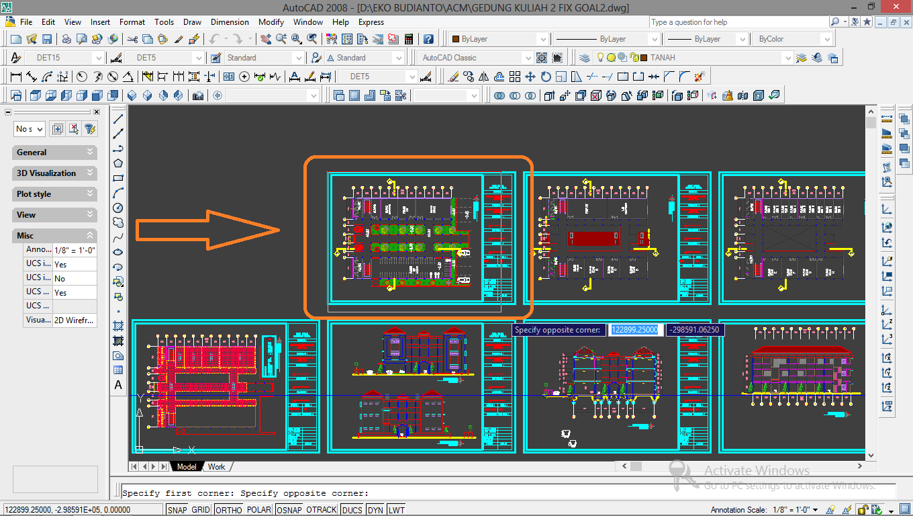Switch to the Work layout tab
The image size is (913, 516).
[x=216, y=466]
